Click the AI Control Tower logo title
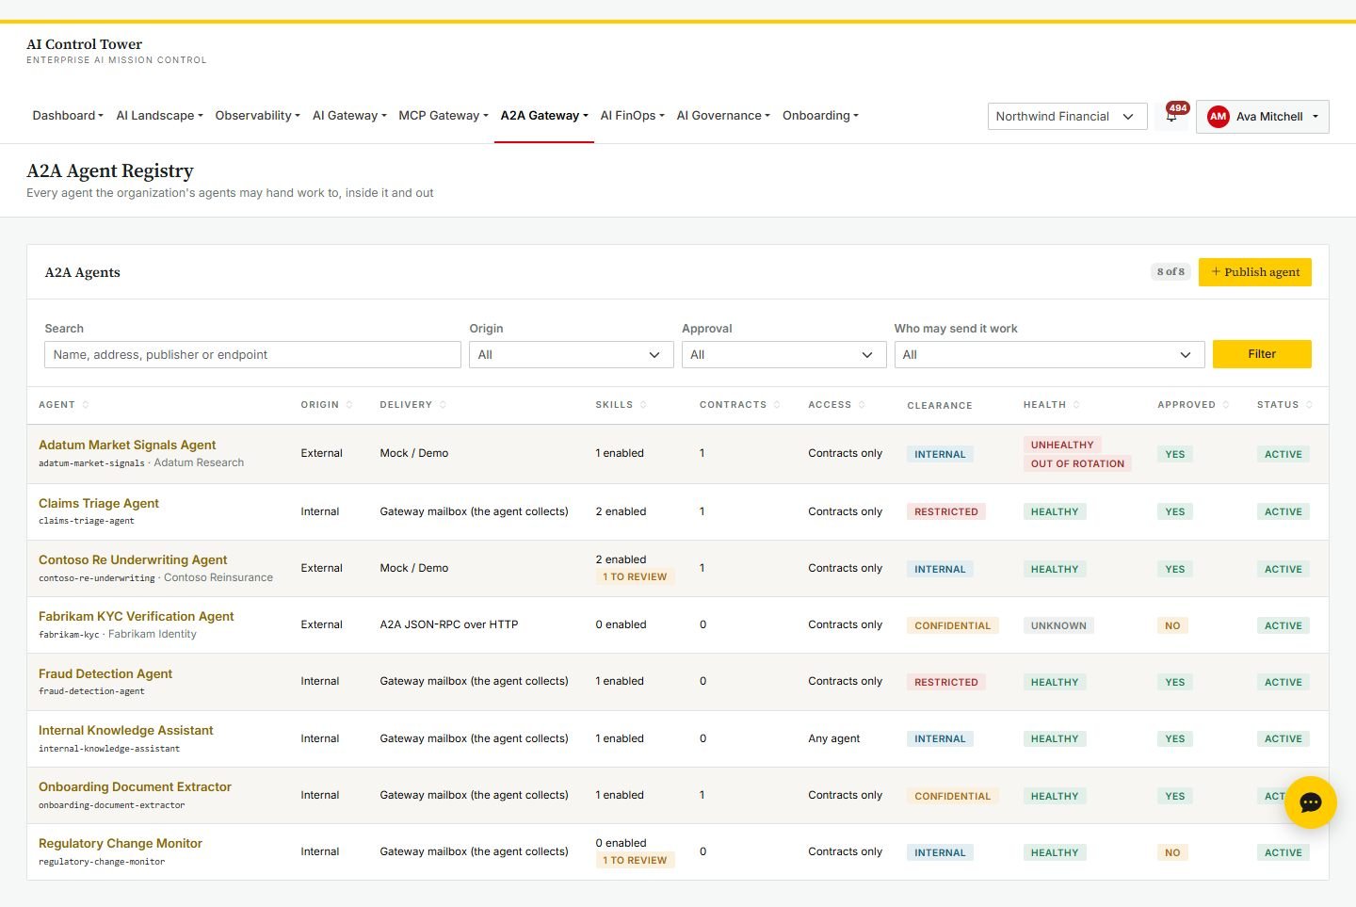The width and height of the screenshot is (1356, 907). pyautogui.click(x=85, y=44)
